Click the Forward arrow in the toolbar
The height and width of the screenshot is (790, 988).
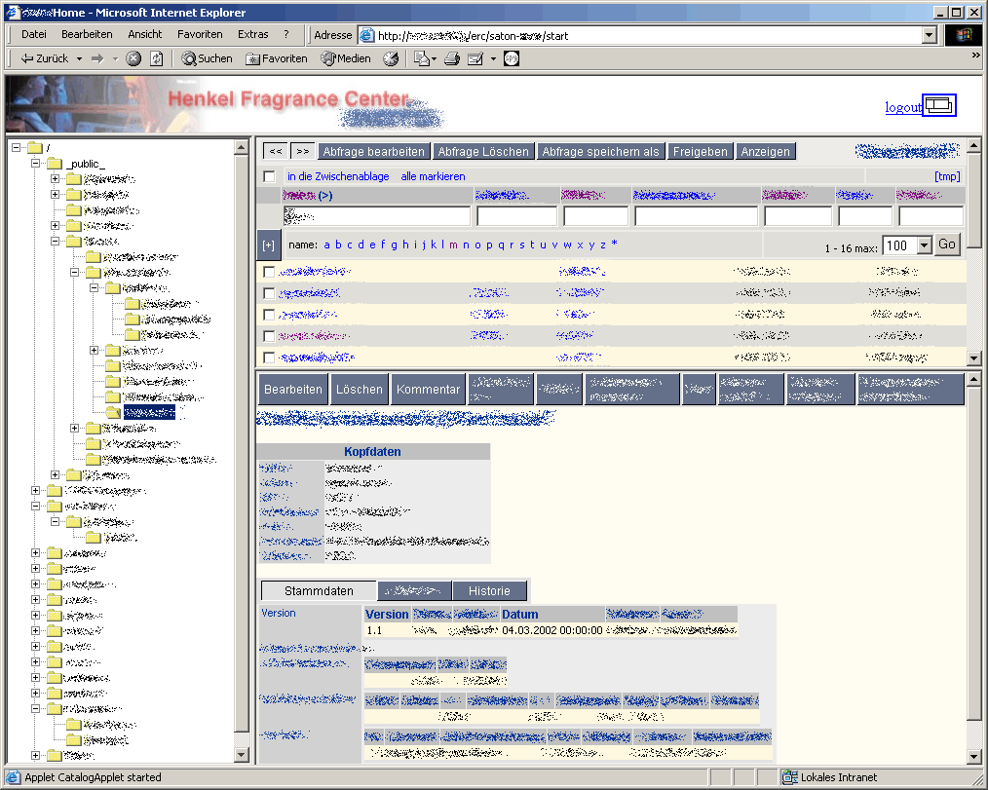tap(97, 58)
